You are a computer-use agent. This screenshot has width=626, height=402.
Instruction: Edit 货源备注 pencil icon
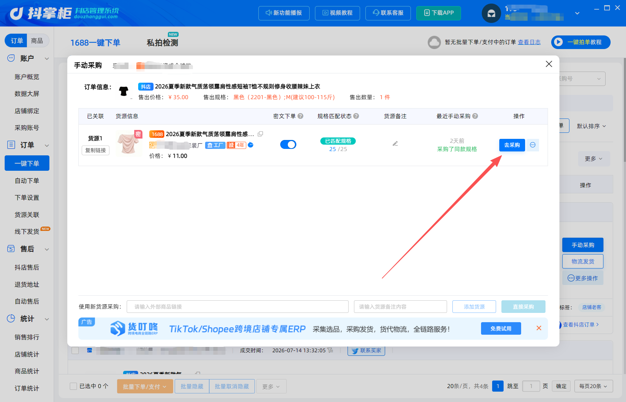395,144
